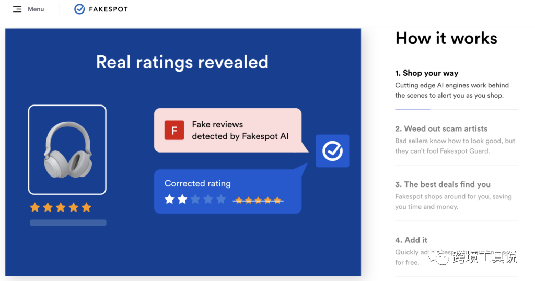Click the headphones product image
The height and width of the screenshot is (281, 535).
[x=67, y=149]
